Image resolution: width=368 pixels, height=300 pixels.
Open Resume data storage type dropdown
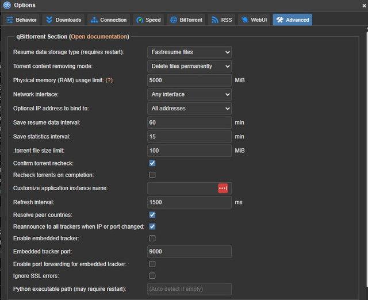(190, 52)
